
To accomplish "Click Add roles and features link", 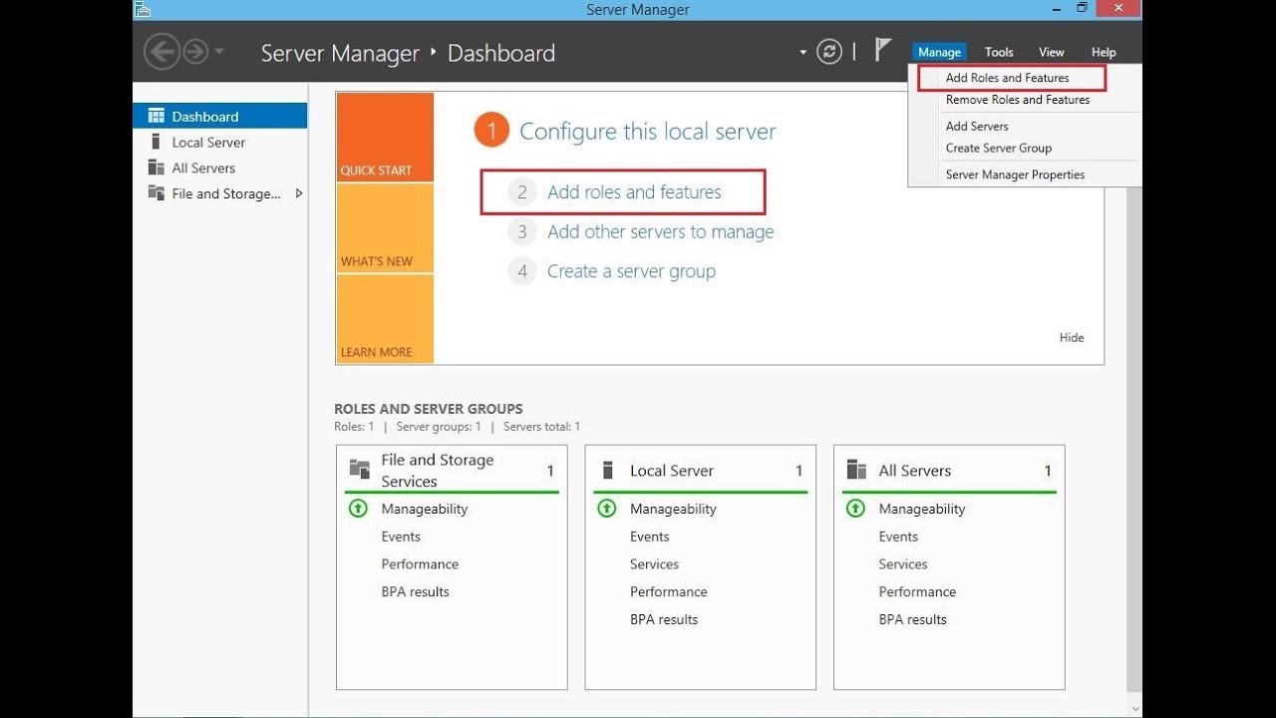I will pos(634,192).
